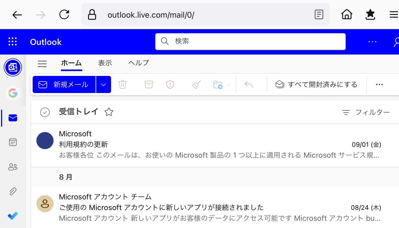This screenshot has width=399, height=228.
Task: Expand the 新規メール dropdown arrow
Action: pos(104,84)
